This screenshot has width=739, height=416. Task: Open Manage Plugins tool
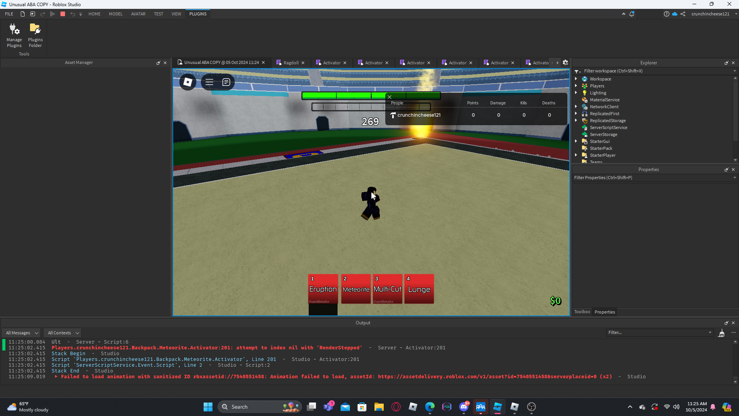click(x=14, y=35)
